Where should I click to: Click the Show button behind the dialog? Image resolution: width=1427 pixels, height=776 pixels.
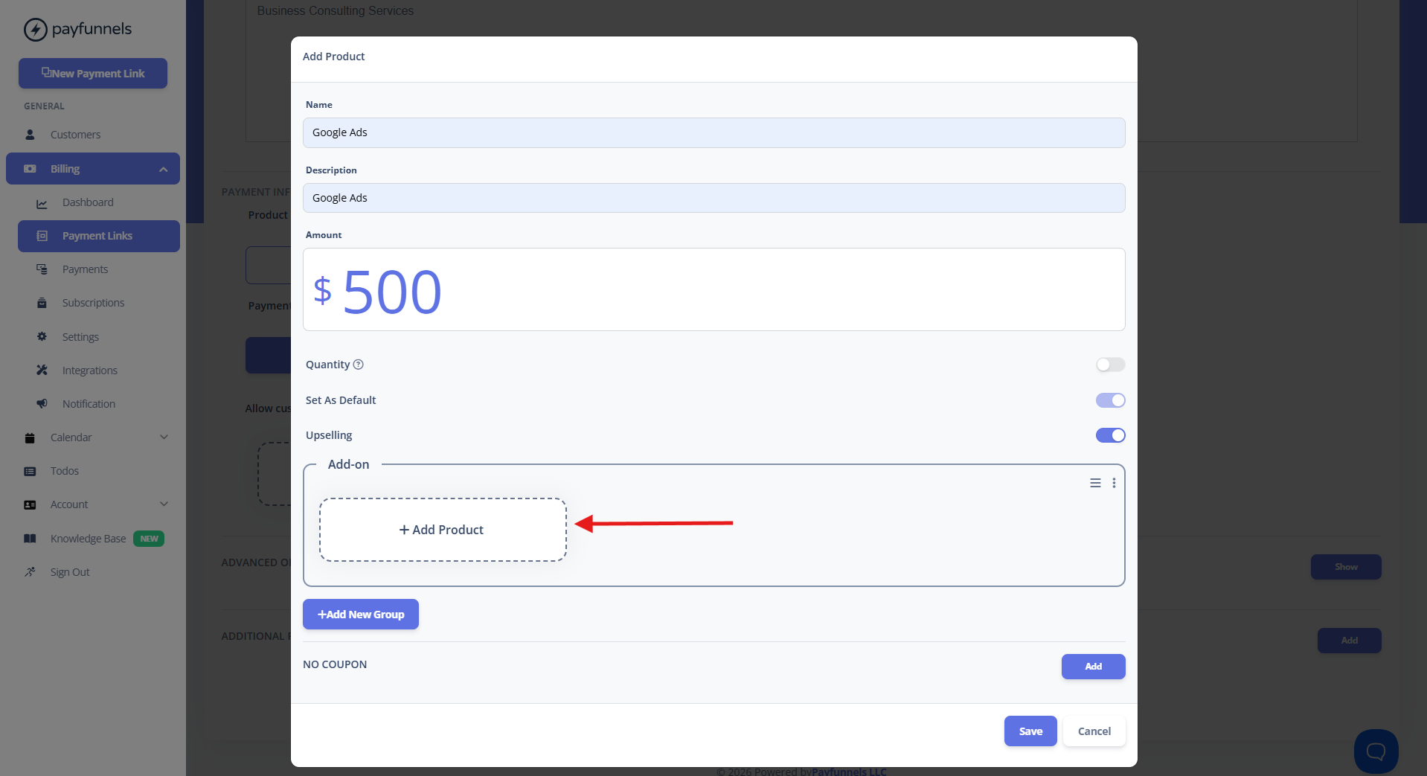click(x=1346, y=567)
